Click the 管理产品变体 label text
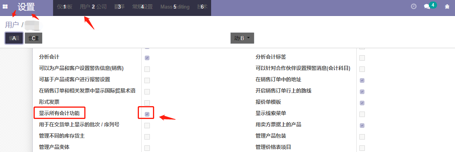This screenshot has height=152, width=455. point(54,147)
